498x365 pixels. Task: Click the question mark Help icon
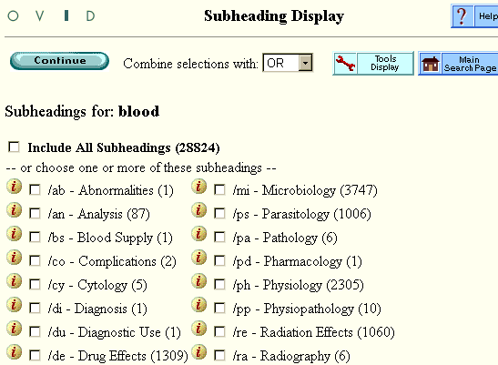point(462,16)
